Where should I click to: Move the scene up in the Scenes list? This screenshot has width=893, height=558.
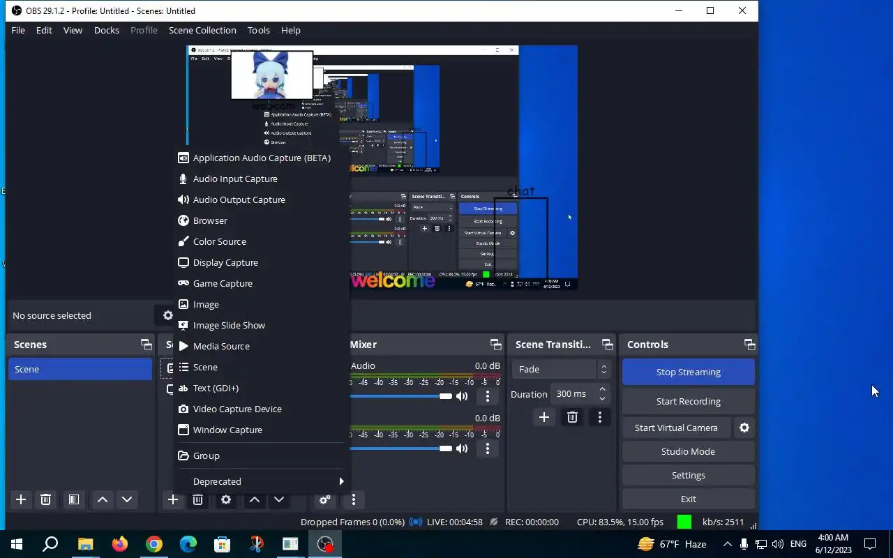point(103,499)
